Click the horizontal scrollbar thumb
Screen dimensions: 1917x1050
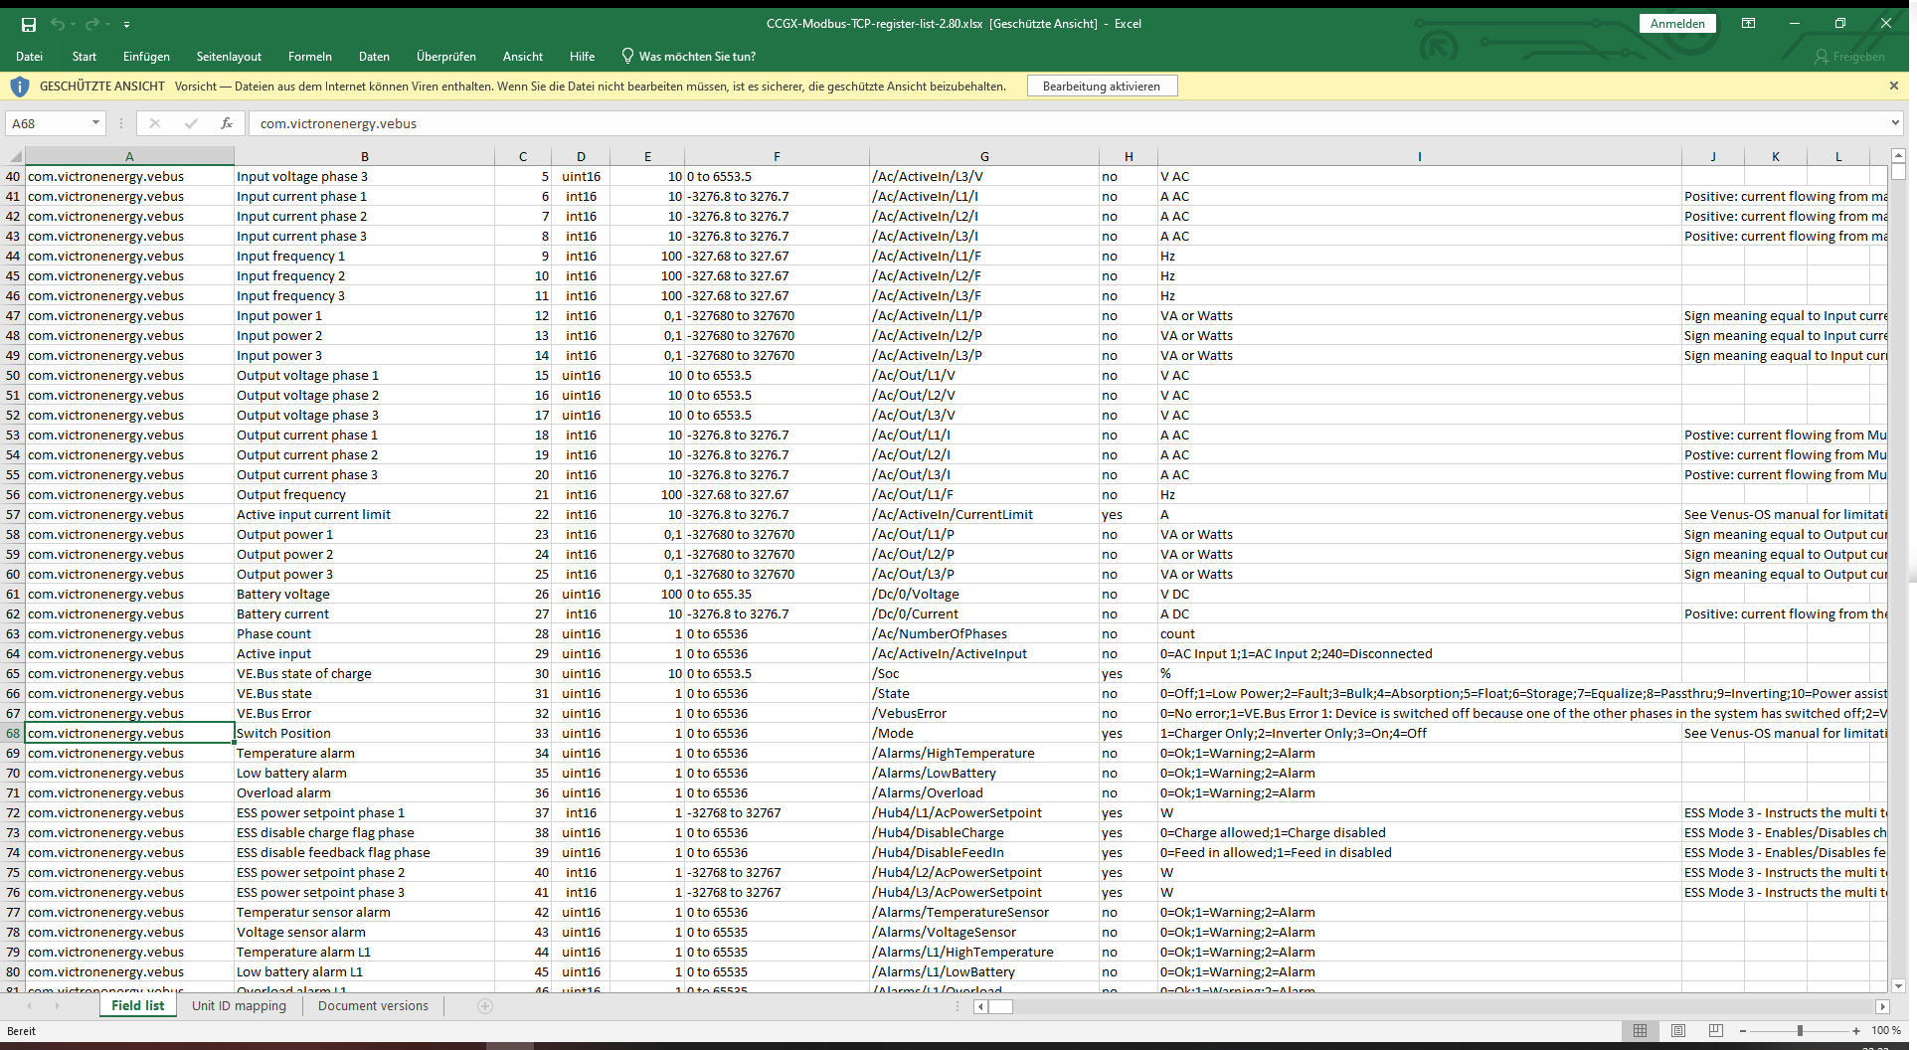[x=1000, y=1006]
